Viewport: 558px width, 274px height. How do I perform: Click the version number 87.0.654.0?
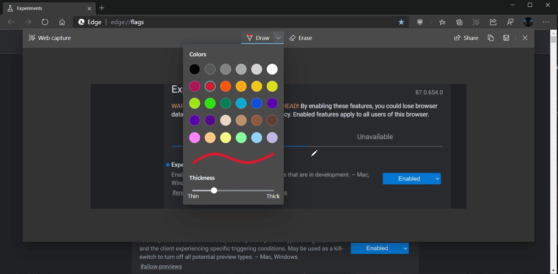click(429, 92)
